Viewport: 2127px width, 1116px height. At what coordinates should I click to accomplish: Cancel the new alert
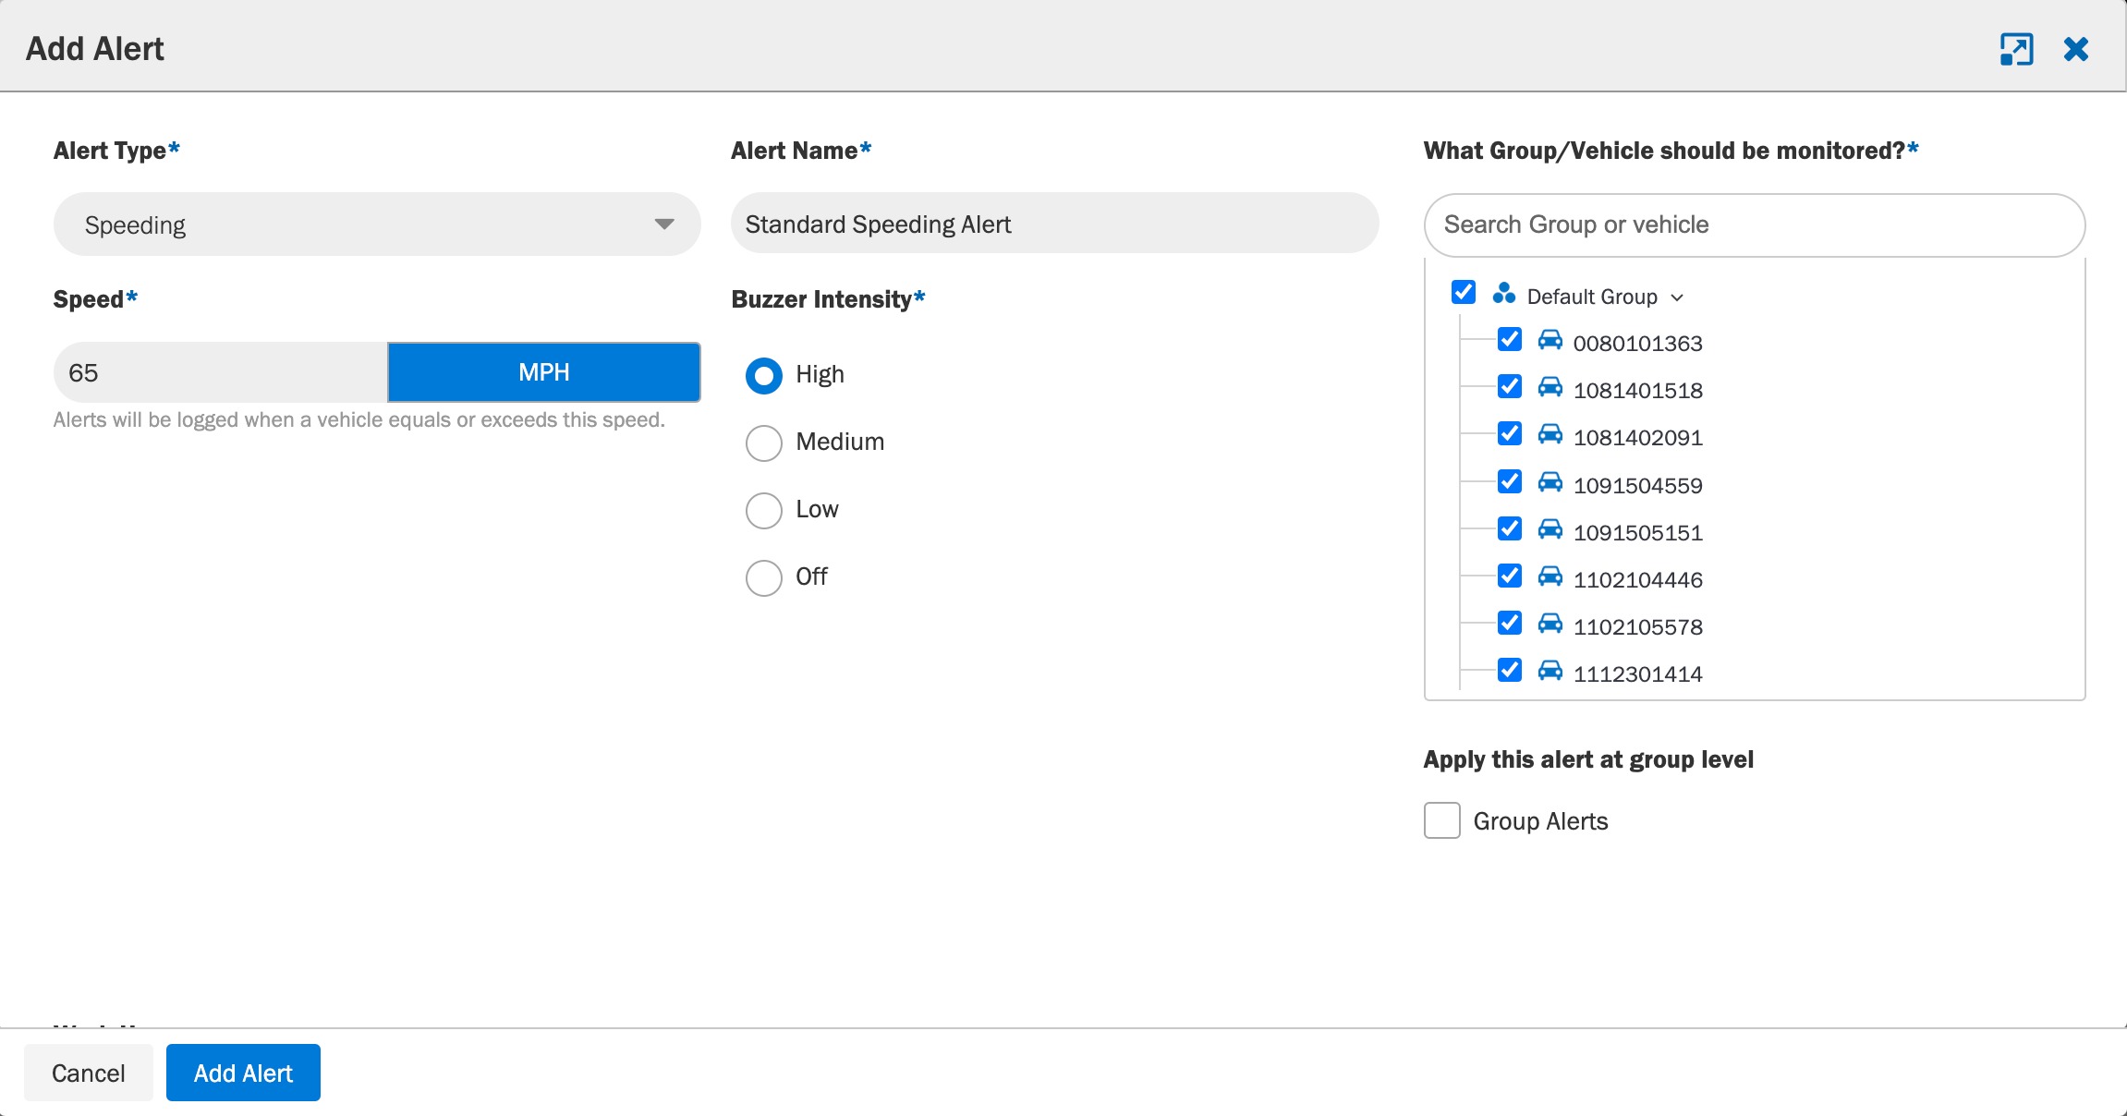[x=89, y=1073]
